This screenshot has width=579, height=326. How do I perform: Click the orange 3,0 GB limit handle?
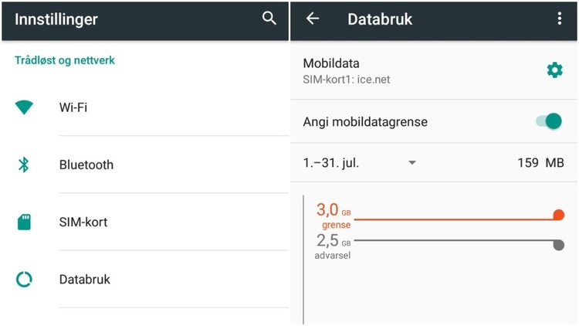[559, 216]
